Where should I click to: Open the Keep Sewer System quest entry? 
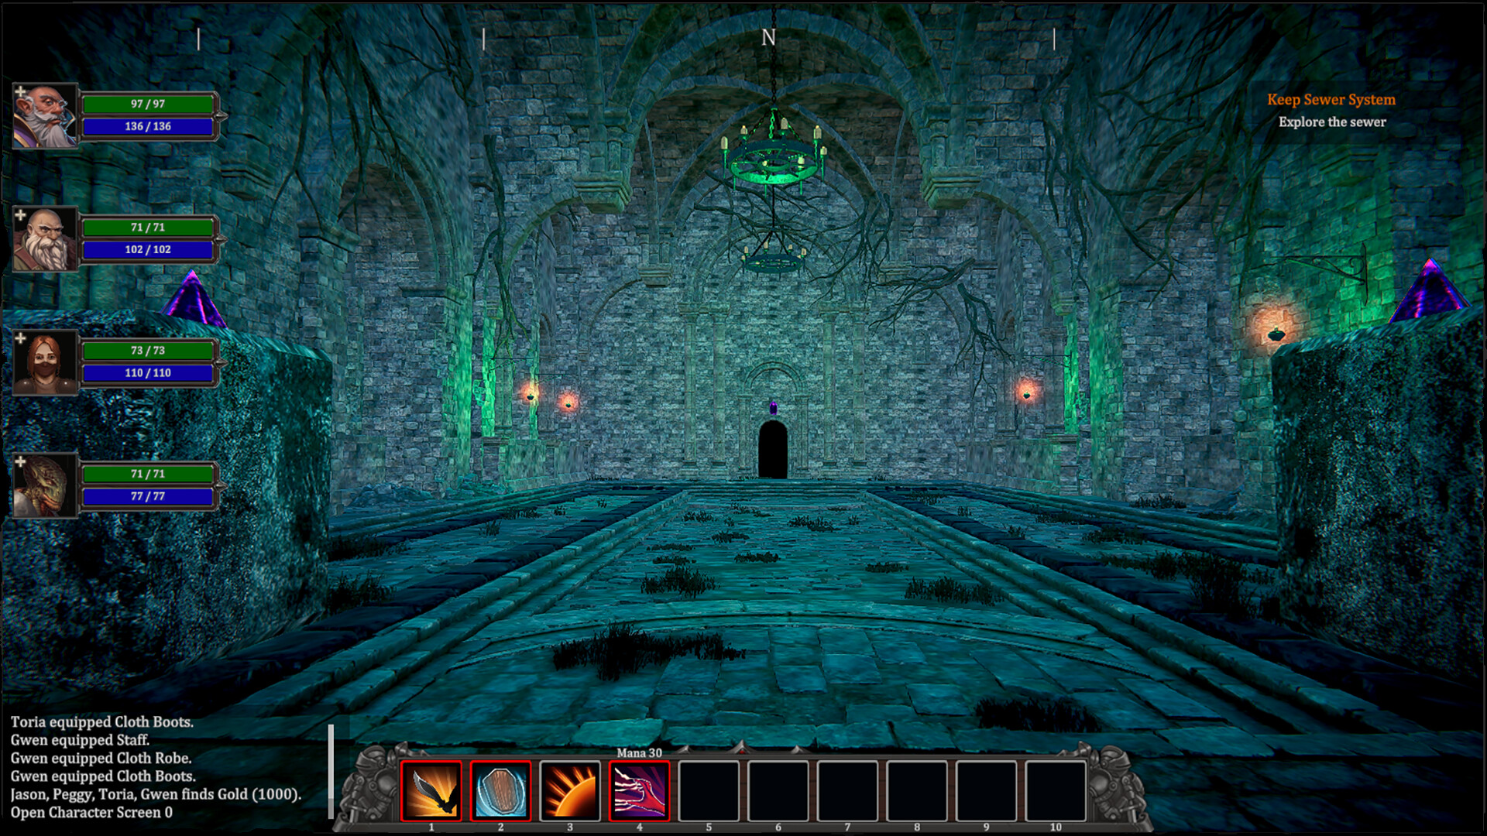pos(1331,100)
